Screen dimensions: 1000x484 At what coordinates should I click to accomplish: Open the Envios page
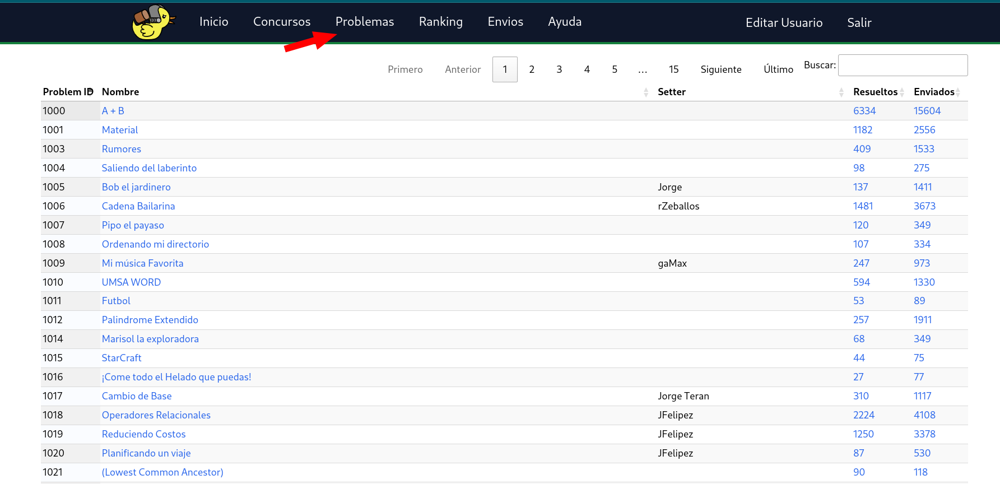pos(505,22)
